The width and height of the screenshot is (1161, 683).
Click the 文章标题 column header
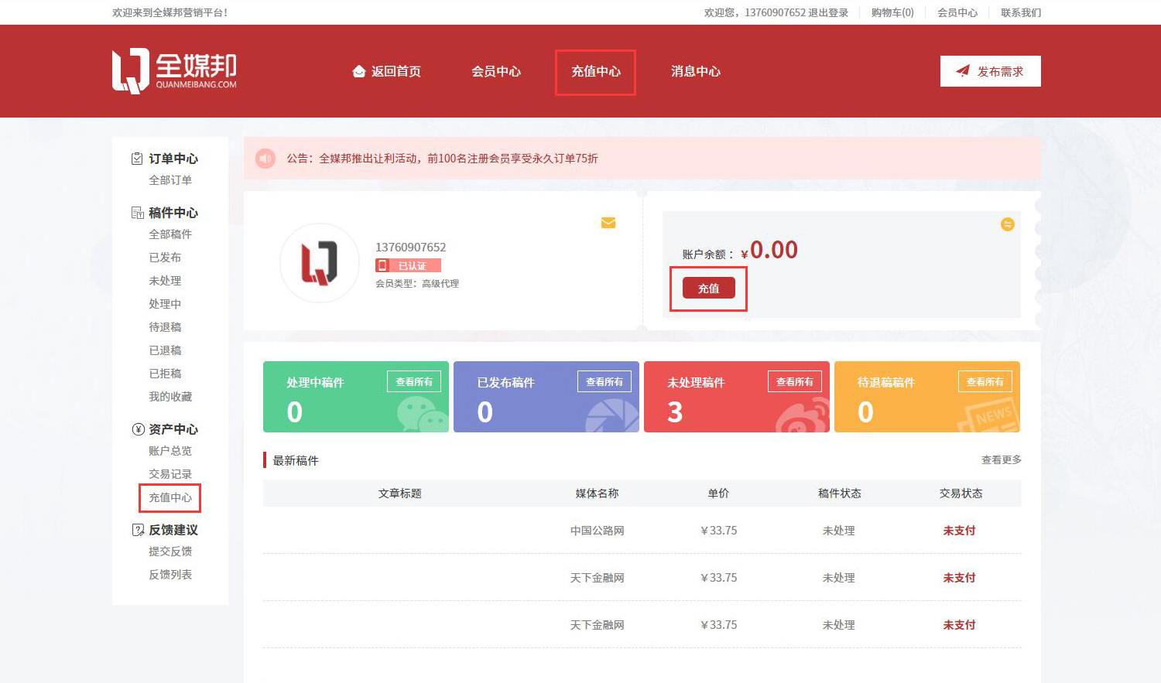tap(400, 493)
